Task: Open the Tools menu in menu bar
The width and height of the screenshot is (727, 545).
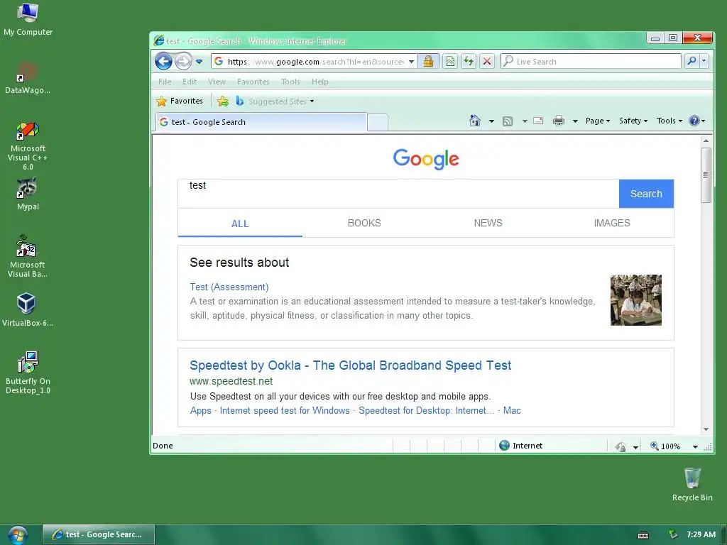Action: [x=290, y=82]
